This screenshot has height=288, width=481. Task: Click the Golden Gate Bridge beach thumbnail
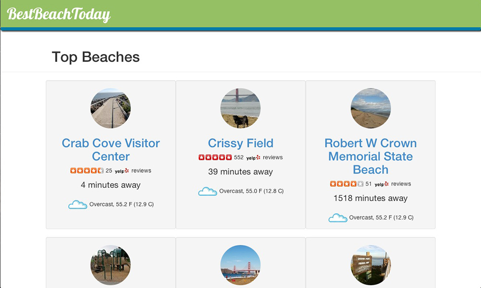click(x=240, y=265)
